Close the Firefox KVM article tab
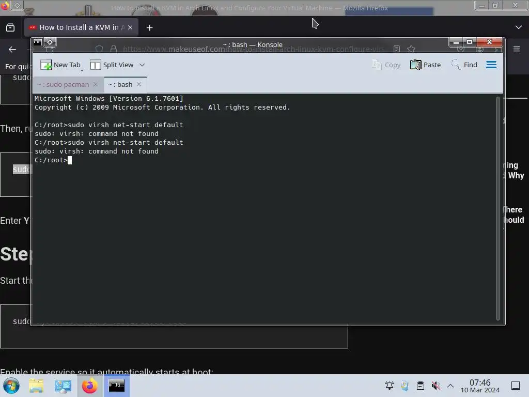 [130, 27]
